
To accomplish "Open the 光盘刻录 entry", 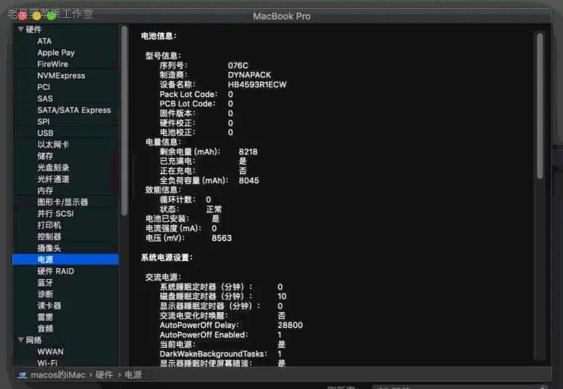I will (x=53, y=168).
